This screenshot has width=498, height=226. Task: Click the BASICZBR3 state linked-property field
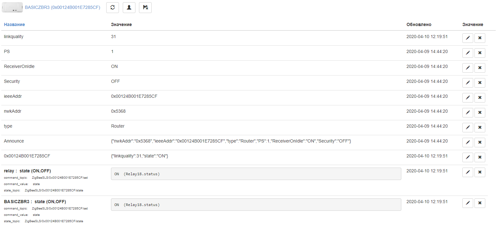click(256, 205)
